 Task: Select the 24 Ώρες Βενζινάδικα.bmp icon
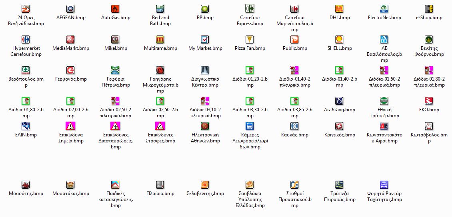[26, 9]
